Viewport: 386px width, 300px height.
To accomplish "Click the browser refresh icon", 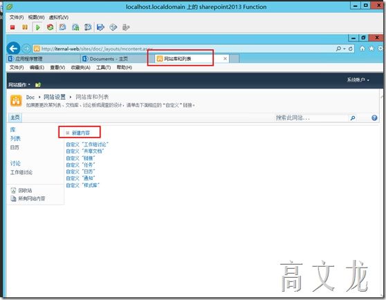I will pyautogui.click(x=350, y=48).
